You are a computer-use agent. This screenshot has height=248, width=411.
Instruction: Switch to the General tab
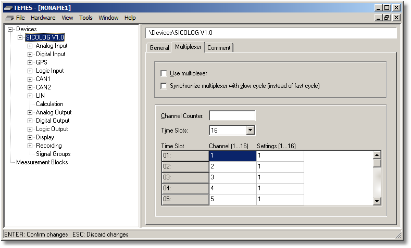point(159,48)
